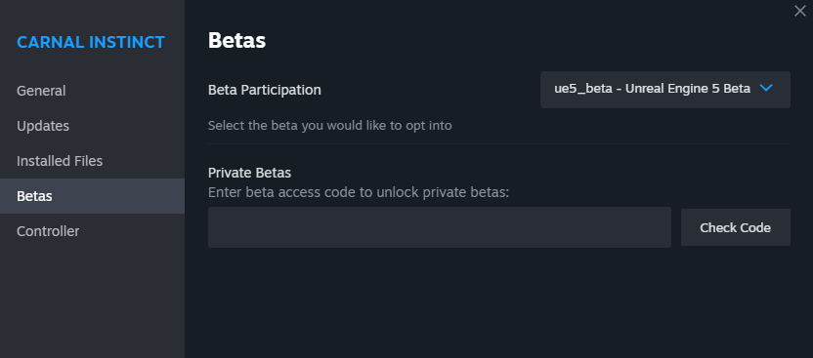Close the properties dialog with the X icon
This screenshot has width=813, height=358.
(x=800, y=11)
